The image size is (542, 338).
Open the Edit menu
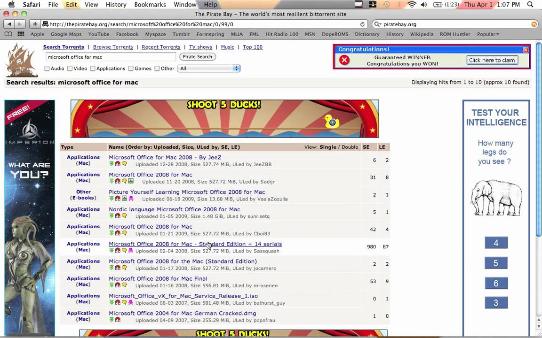click(x=71, y=5)
